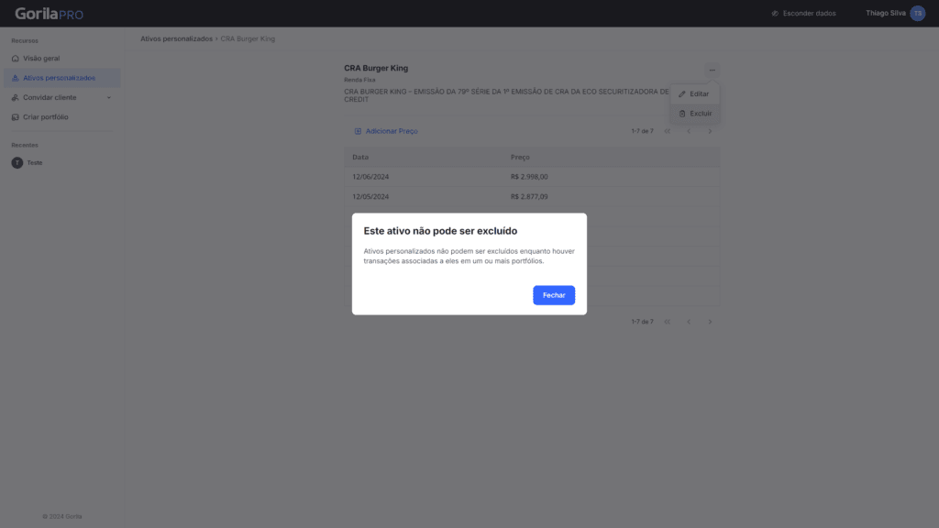Viewport: 939px width, 528px height.
Task: Click Convidar cliente person icon
Action: pyautogui.click(x=15, y=97)
